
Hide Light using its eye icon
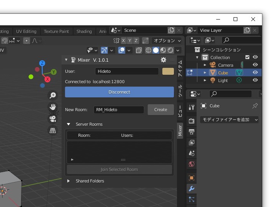255,80
